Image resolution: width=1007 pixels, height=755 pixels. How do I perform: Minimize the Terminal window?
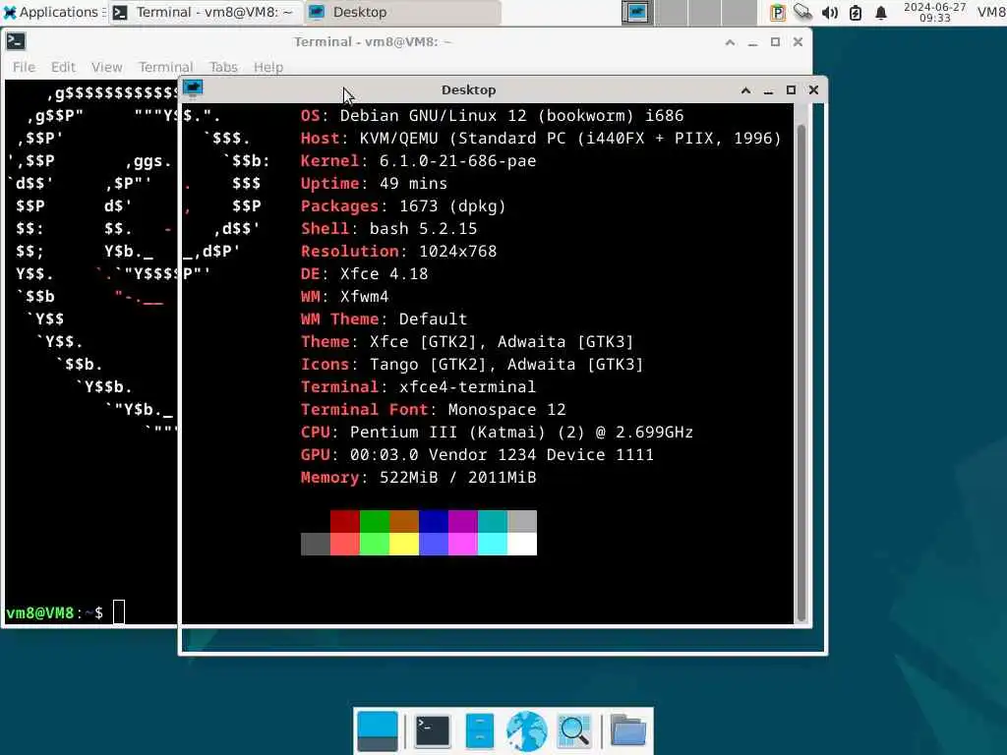click(x=752, y=42)
